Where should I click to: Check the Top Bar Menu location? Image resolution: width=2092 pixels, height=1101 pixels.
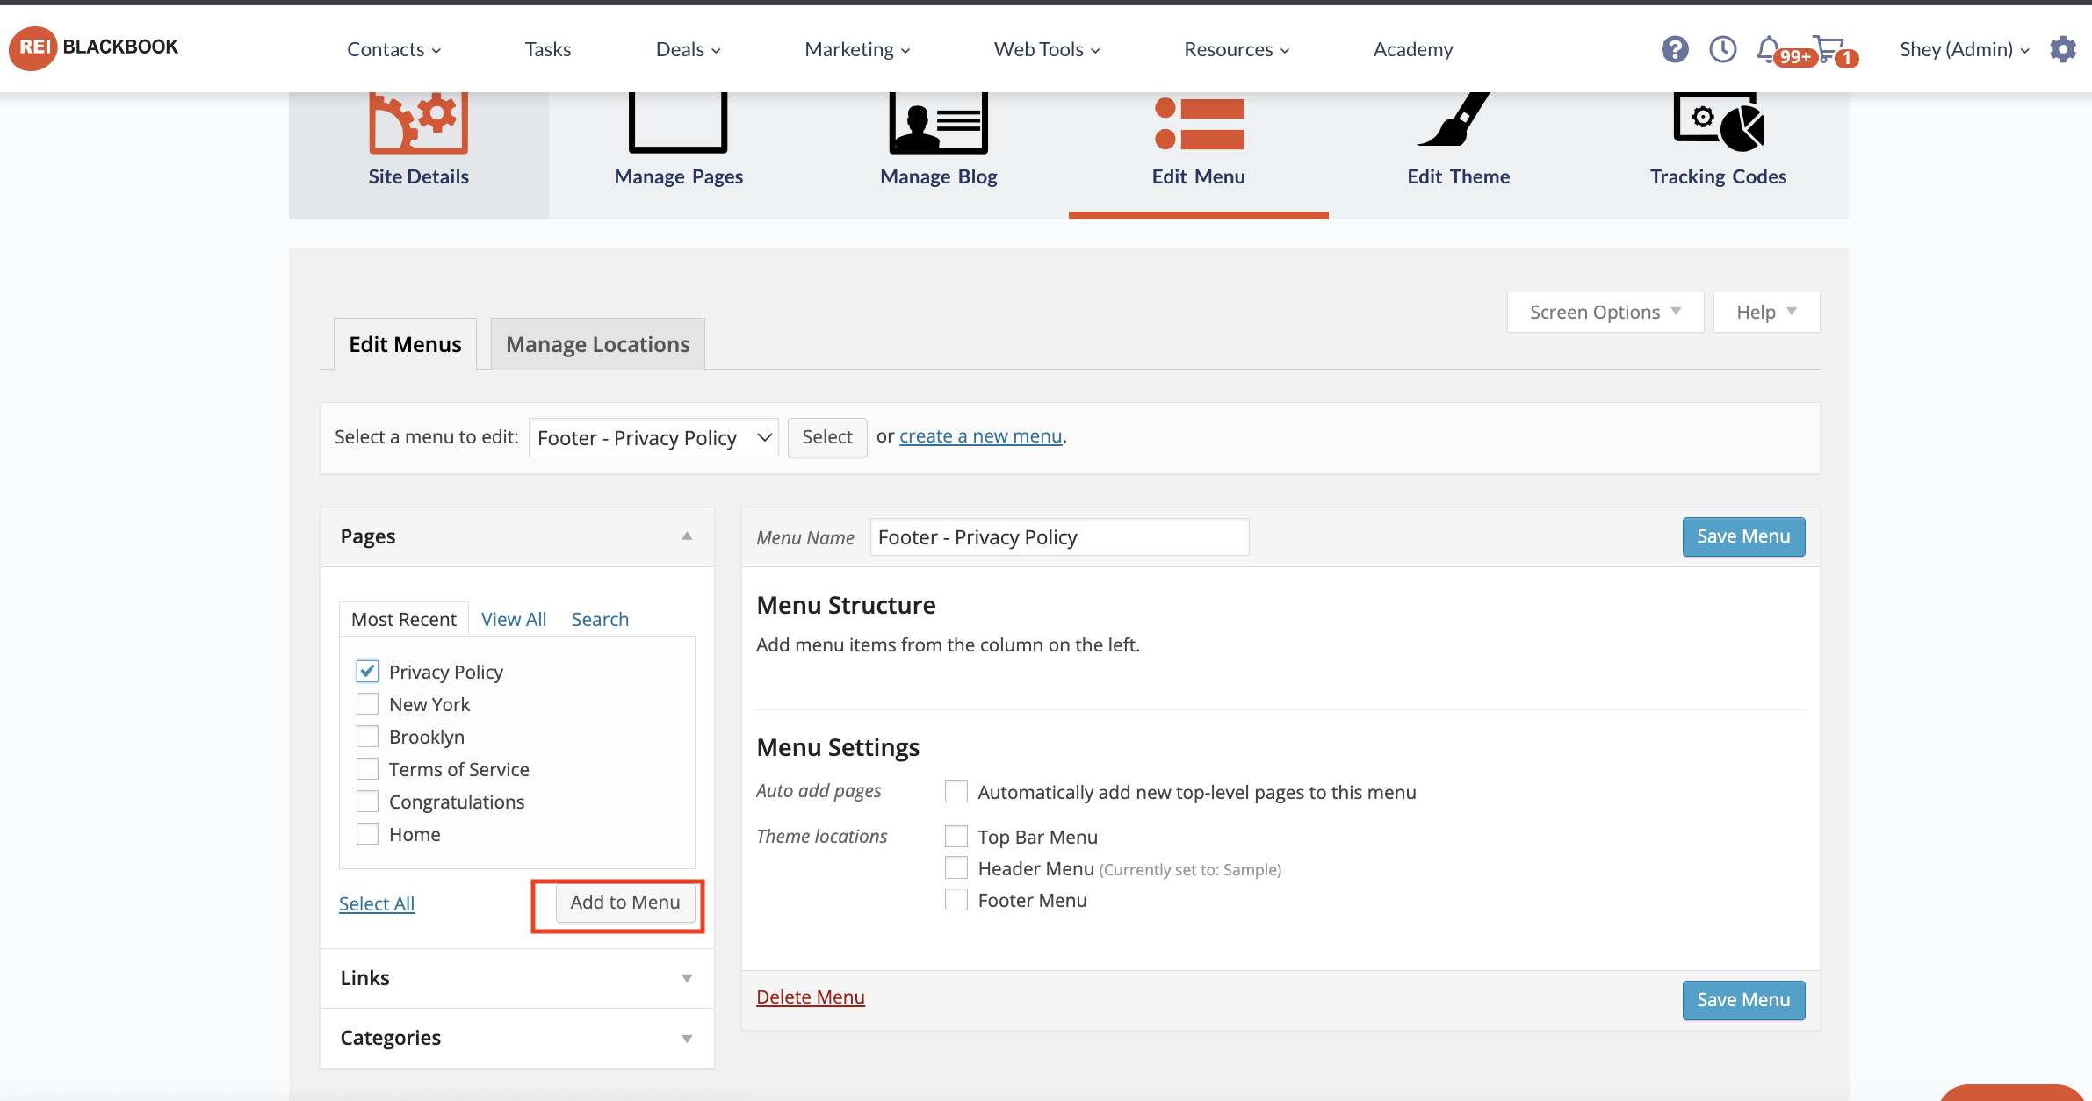pos(956,836)
